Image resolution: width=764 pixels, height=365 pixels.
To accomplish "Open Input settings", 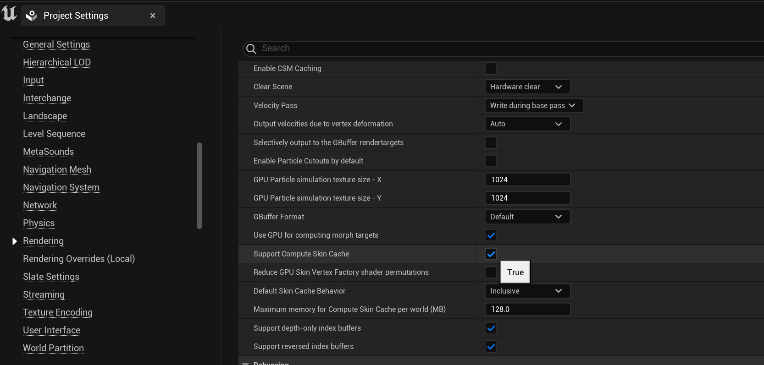I will (x=33, y=80).
